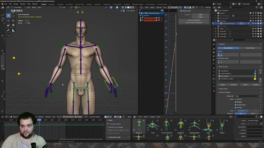Select the Lotus pose thumbnail in asset browser
This screenshot has width=264, height=148.
(208, 126)
